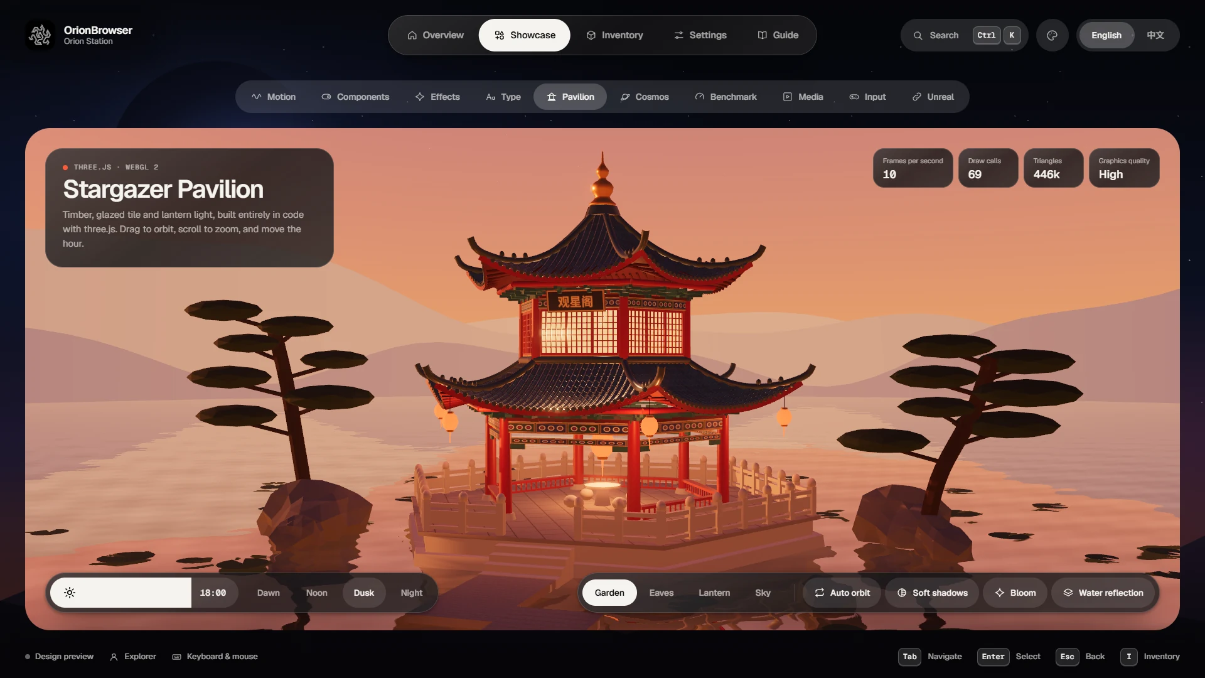Switch language to English

[1106, 35]
